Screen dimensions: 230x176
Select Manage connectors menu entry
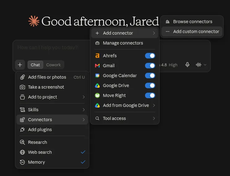(125, 43)
